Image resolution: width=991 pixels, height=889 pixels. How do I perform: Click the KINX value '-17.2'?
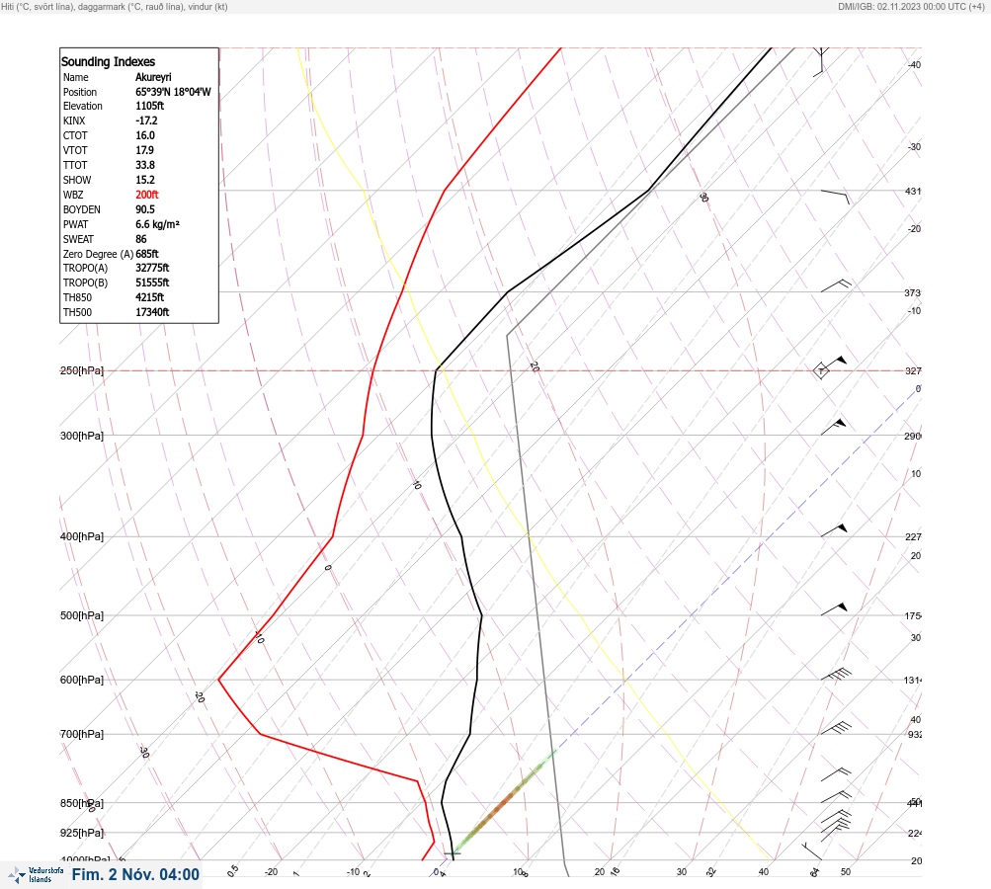pos(146,121)
